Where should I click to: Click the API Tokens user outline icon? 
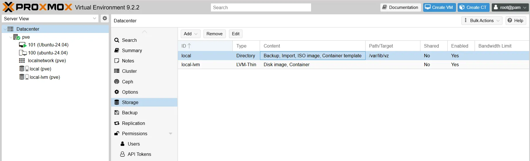point(123,154)
